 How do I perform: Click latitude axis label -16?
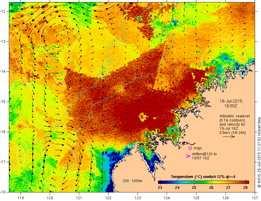[x=3, y=132]
